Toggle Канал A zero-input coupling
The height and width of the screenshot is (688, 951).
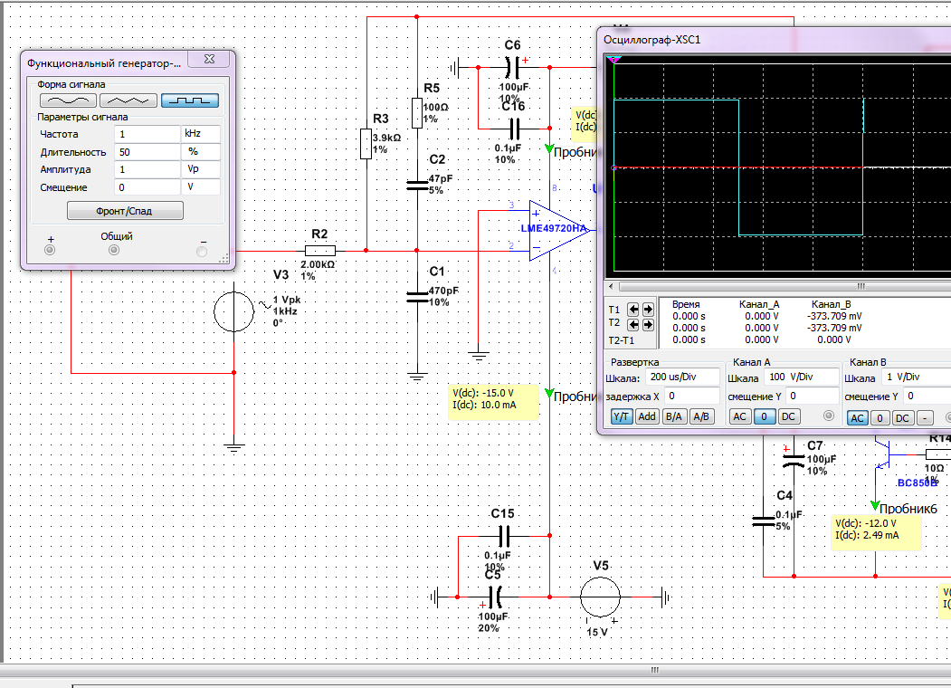764,416
